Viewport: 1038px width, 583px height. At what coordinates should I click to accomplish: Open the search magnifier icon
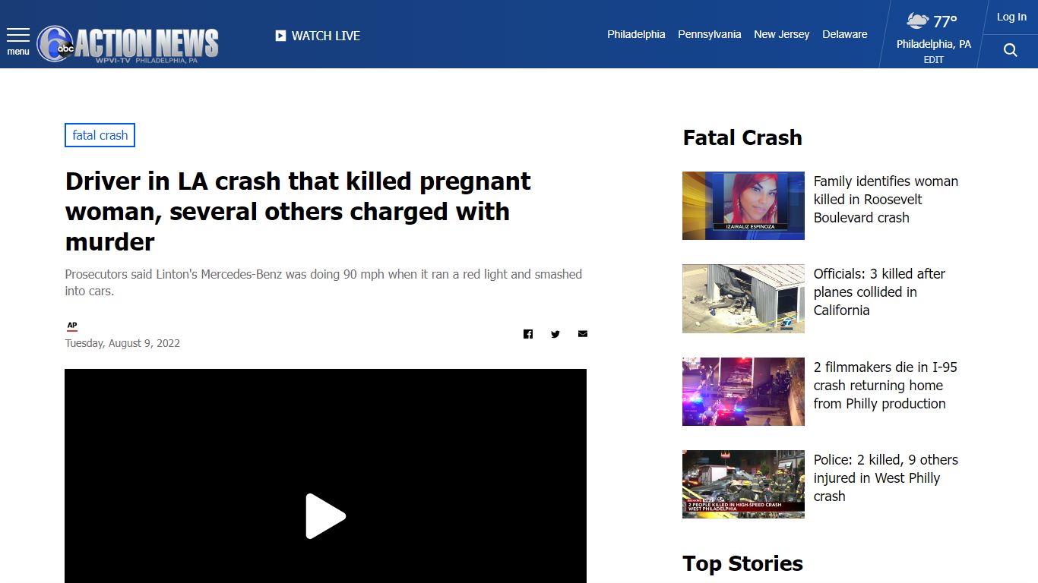[x=1010, y=50]
